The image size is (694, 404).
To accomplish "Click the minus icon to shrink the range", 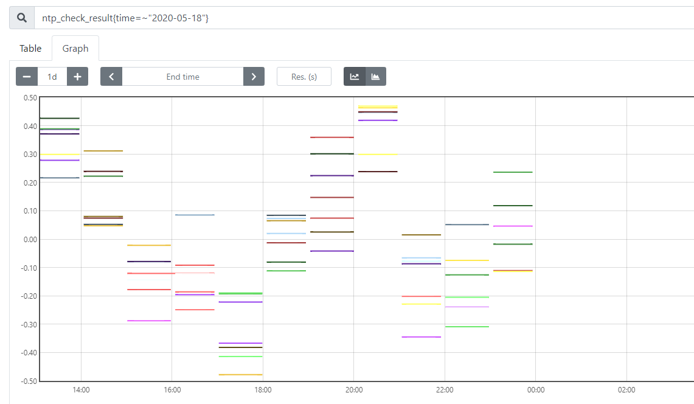I will [26, 76].
